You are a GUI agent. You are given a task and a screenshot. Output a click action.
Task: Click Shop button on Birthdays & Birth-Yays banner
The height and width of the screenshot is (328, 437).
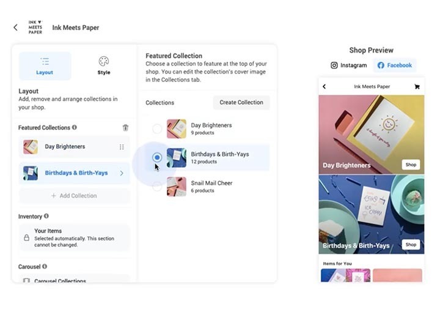point(411,245)
